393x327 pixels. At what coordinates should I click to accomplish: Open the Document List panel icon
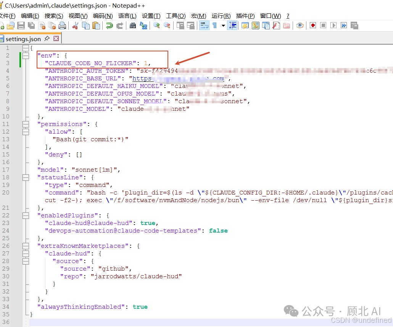click(266, 26)
